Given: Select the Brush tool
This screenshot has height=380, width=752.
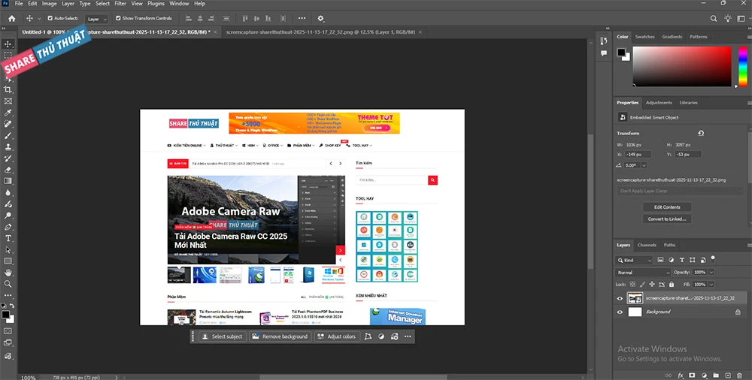Looking at the screenshot, I should 8,136.
